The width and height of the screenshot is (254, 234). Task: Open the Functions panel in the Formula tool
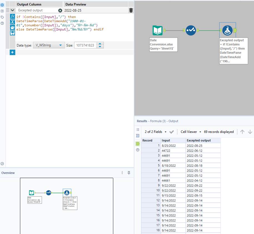pyautogui.click(x=12, y=16)
